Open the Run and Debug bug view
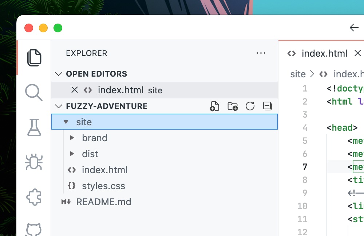This screenshot has width=364, height=236. click(x=34, y=162)
